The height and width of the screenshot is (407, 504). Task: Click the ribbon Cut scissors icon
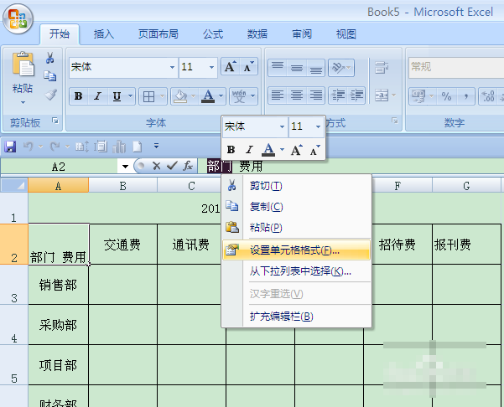(x=49, y=58)
